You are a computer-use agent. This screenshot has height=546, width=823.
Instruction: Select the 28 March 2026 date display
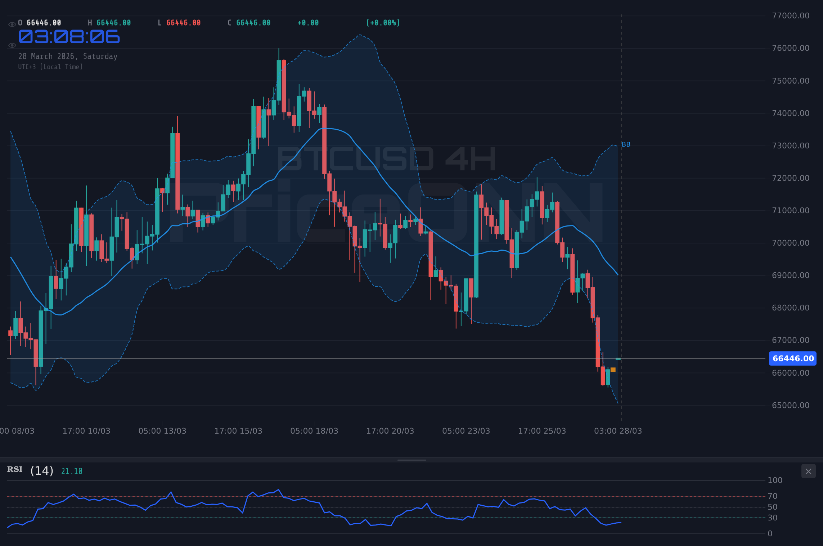[68, 56]
